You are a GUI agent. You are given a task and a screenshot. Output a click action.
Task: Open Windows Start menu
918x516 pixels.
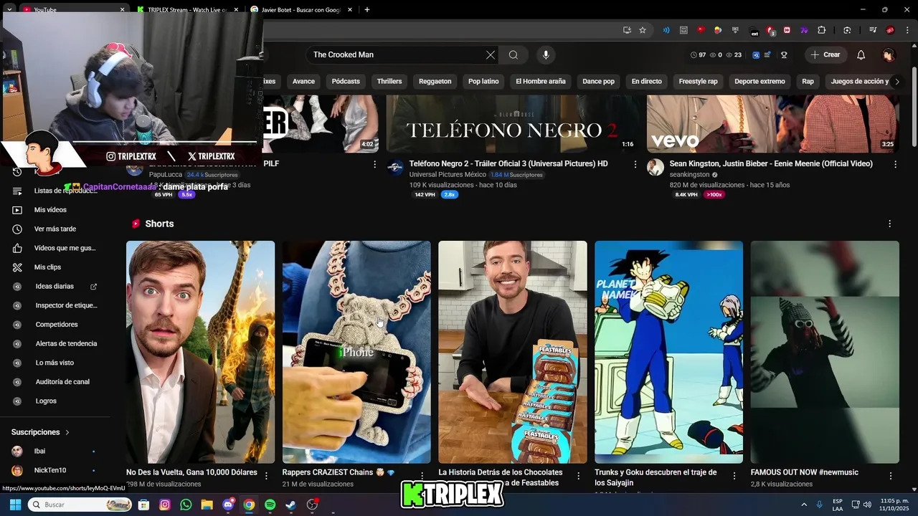(16, 505)
